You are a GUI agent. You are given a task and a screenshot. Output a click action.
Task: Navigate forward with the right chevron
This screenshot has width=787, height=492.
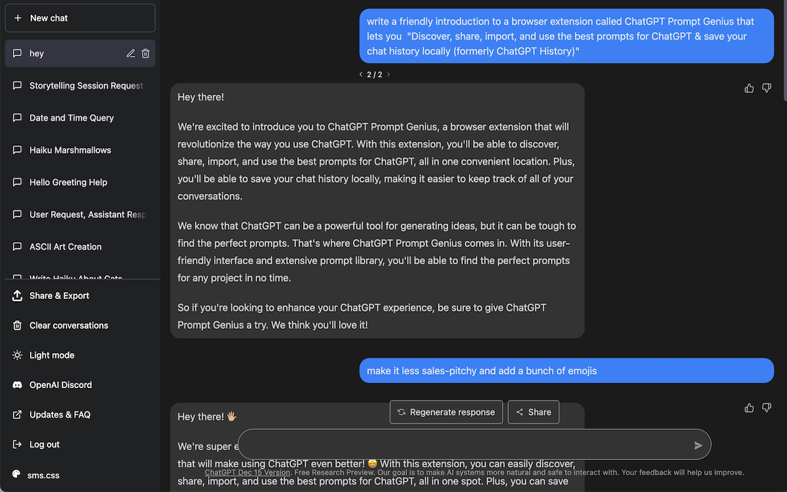tap(388, 74)
